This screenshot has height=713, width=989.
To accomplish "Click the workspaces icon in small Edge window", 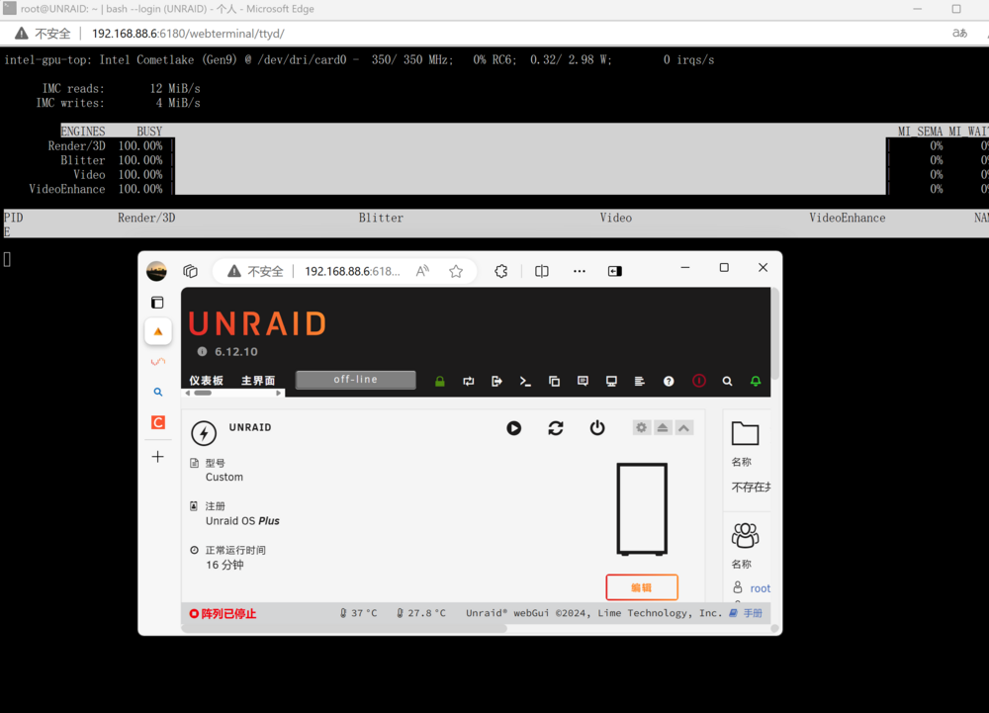I will 191,271.
